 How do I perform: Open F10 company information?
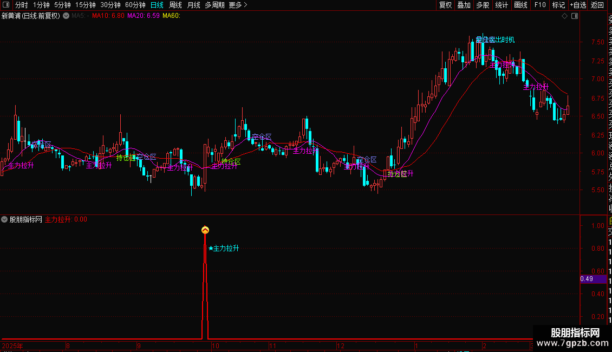[540, 5]
